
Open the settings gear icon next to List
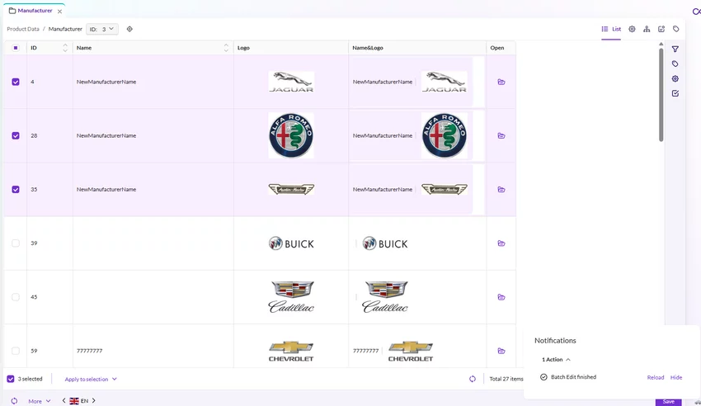coord(632,29)
